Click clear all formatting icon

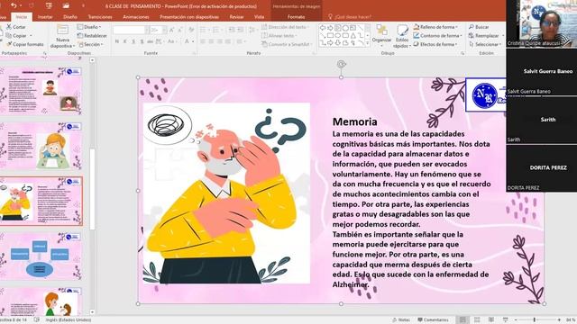tap(191, 30)
